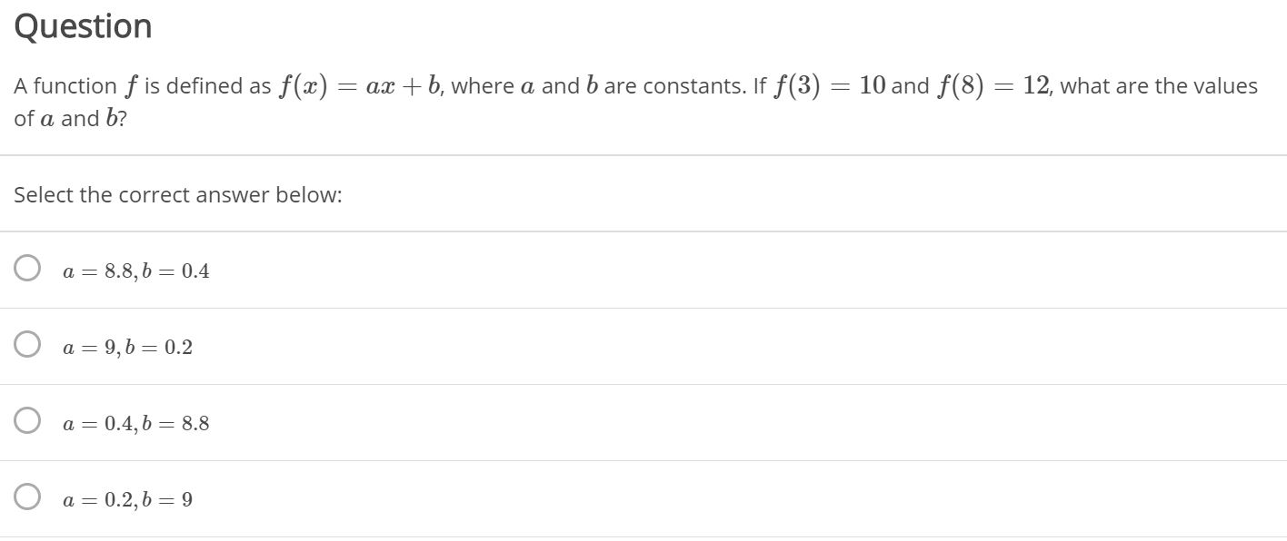Screen dimensions: 1287x541
Task: Click the answer text a = 0.4, b = 8.8
Action: (135, 422)
